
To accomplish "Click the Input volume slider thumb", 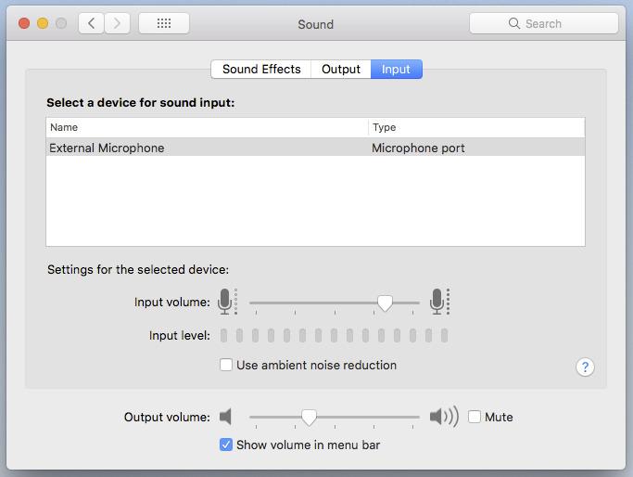I will (385, 303).
